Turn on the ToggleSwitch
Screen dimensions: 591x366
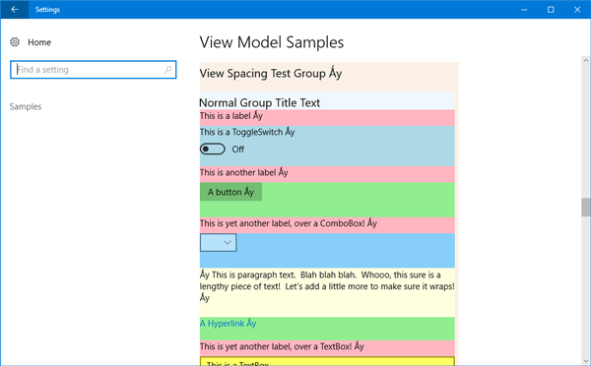[x=213, y=150]
